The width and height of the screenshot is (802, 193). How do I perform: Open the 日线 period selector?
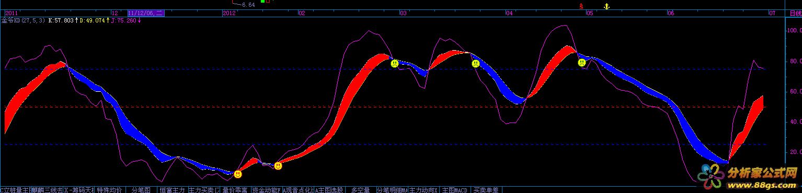tap(794, 13)
